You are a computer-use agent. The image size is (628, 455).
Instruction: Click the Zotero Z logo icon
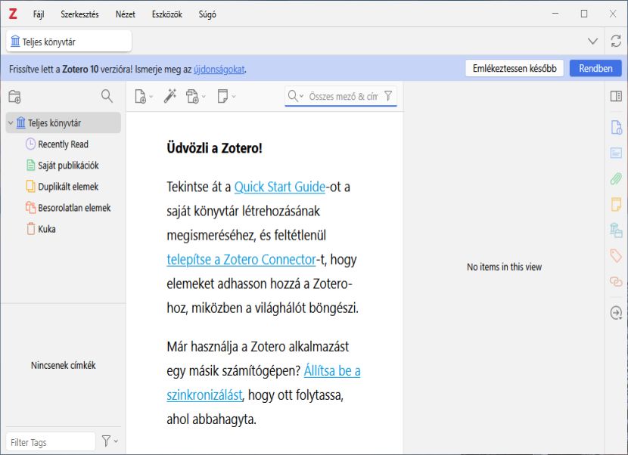click(x=13, y=14)
